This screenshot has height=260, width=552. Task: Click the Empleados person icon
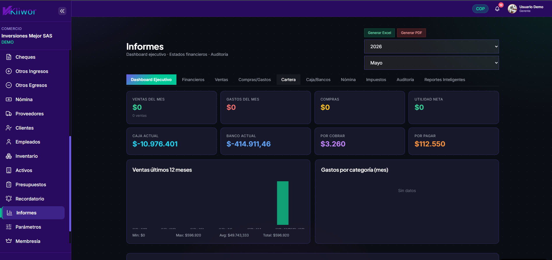9,142
